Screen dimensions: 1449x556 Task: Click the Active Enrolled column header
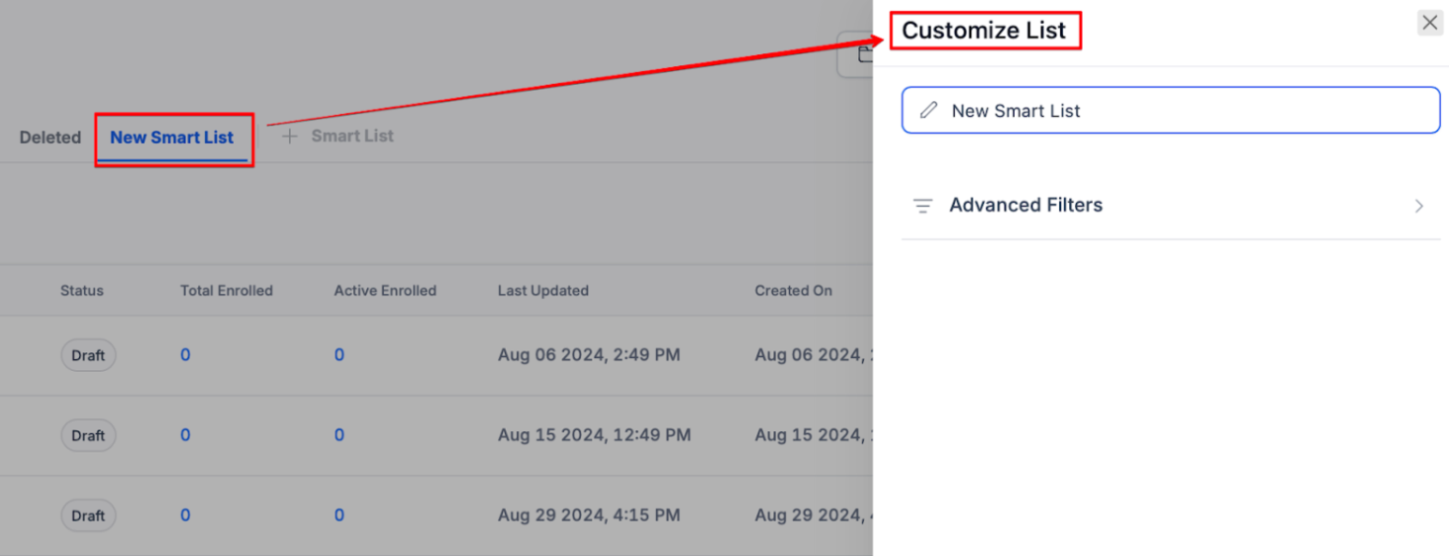pos(385,291)
